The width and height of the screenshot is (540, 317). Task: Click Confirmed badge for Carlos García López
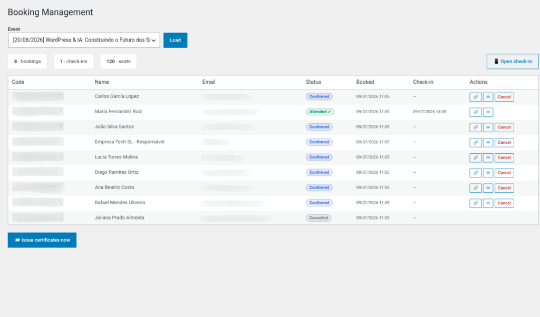319,96
